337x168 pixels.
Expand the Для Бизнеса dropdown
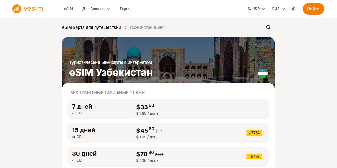pos(96,9)
